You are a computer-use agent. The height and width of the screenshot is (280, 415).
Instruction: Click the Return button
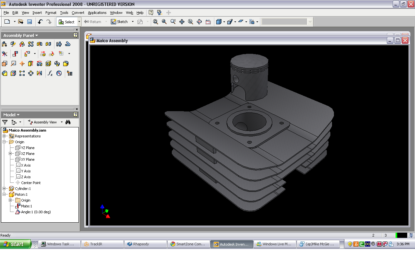click(93, 22)
